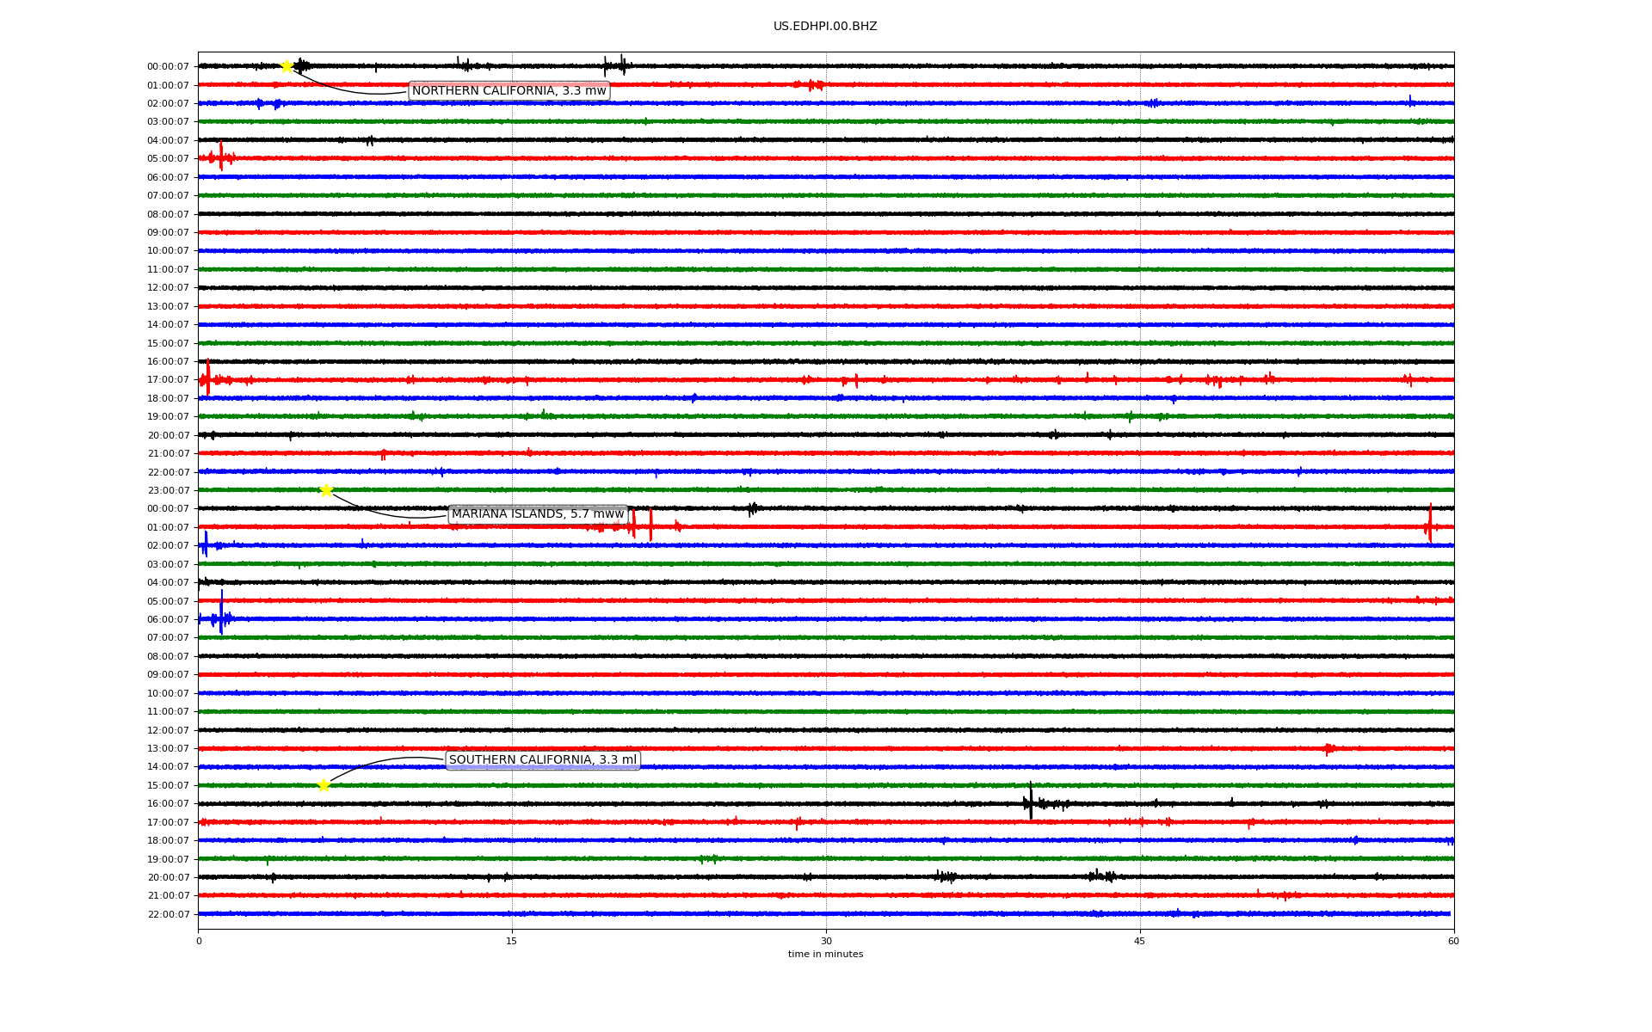Click the first 00:00:07 row label at top
Screen dimensions: 1652x1032
[x=168, y=67]
